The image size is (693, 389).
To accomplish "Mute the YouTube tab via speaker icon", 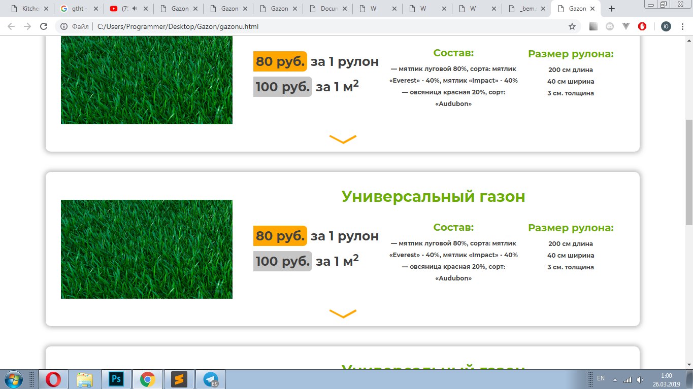I will click(135, 9).
